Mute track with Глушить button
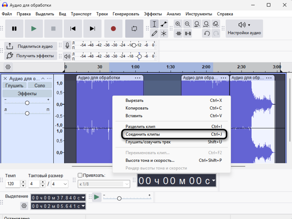 click(x=14, y=86)
